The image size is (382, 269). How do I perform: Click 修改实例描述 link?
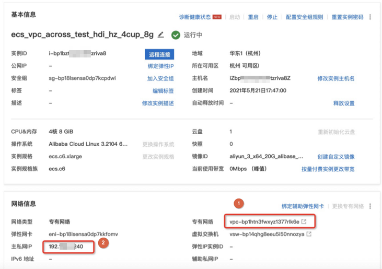[158, 103]
